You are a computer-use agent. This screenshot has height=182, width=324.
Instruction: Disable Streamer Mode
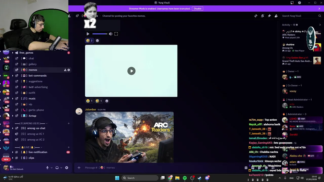point(197,9)
